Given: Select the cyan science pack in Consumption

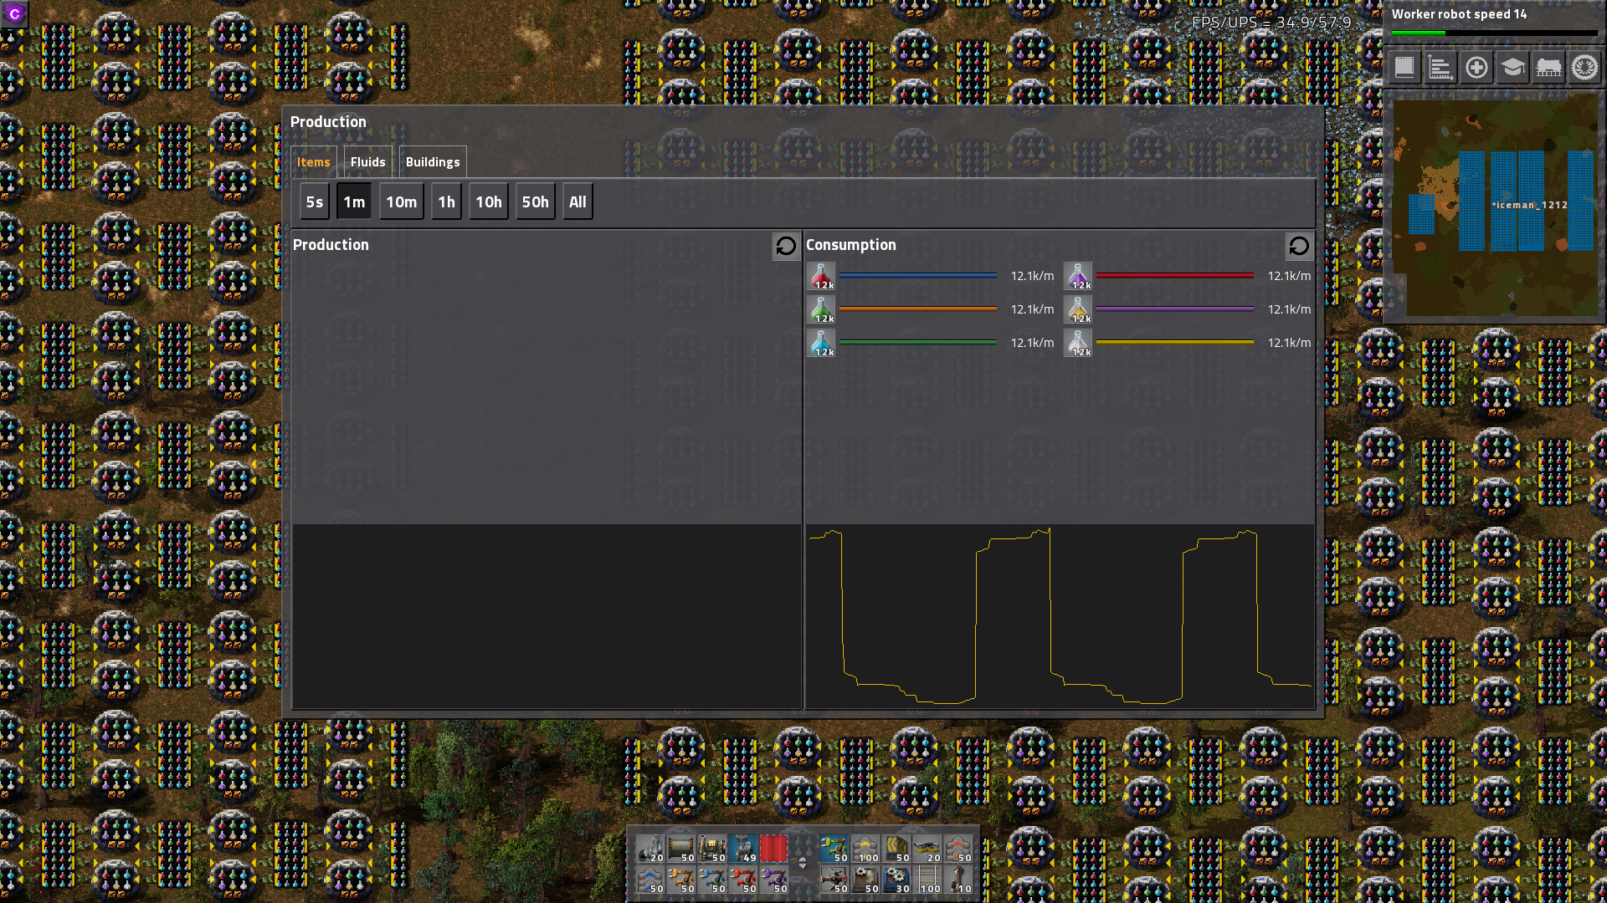Looking at the screenshot, I should pos(821,343).
